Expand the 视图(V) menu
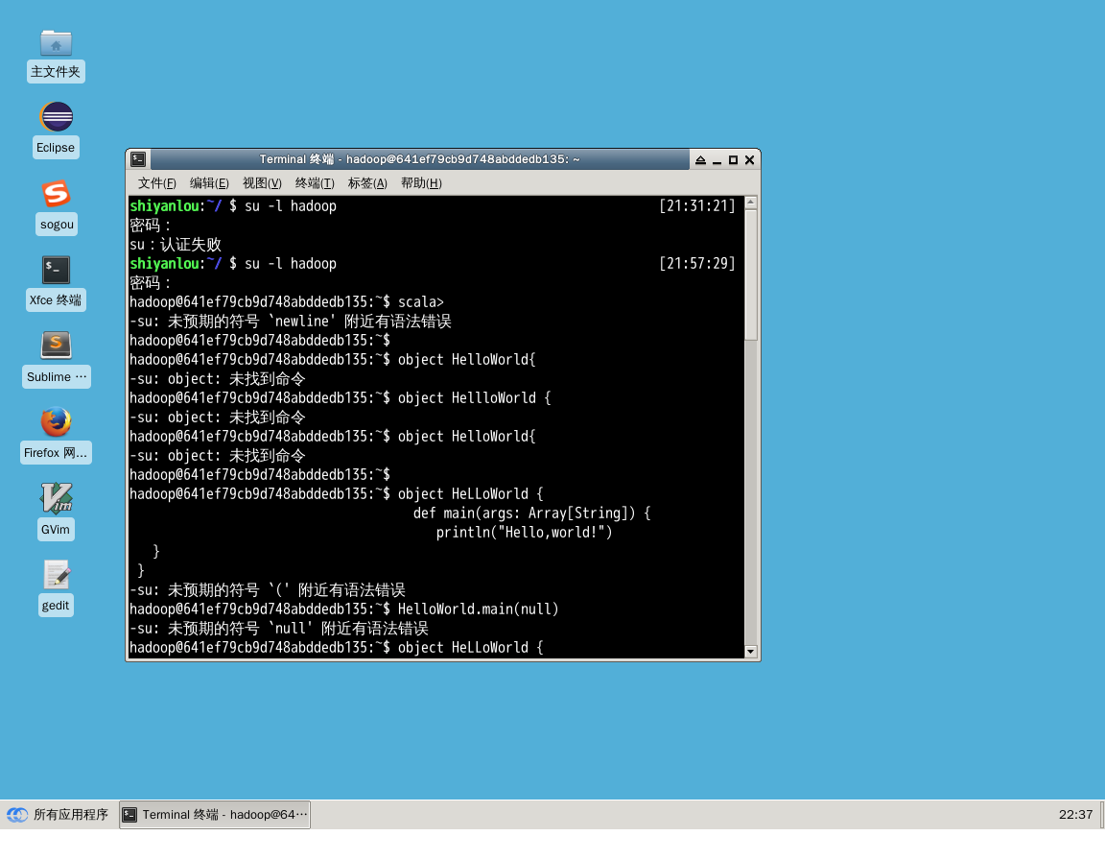Screen dimensions: 1105x860 click(262, 183)
